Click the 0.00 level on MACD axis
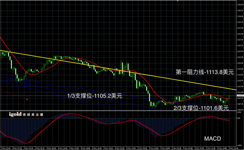244x150 pixels. [239, 118]
